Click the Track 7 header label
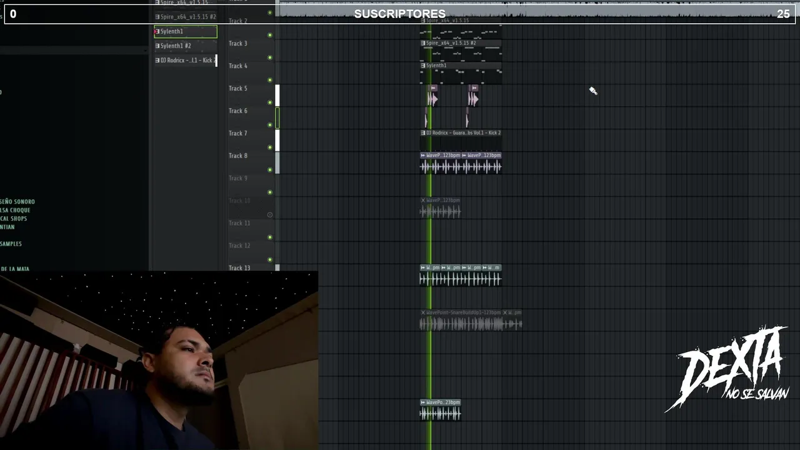800x450 pixels. pos(237,133)
